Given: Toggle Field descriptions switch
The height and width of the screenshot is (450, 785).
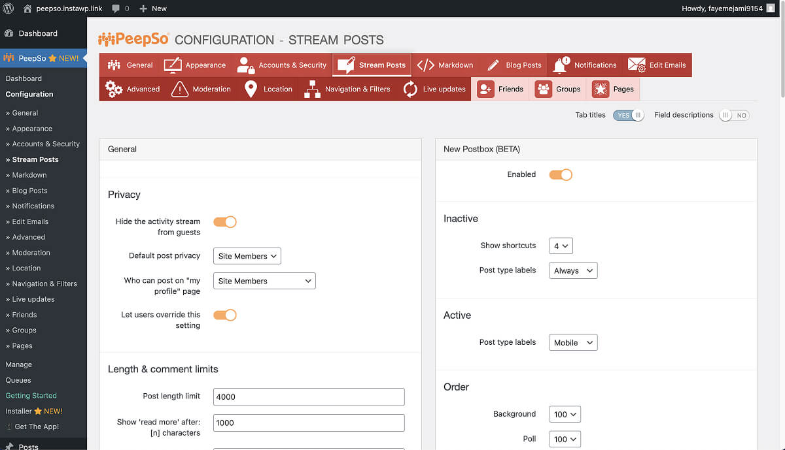Looking at the screenshot, I should (733, 115).
